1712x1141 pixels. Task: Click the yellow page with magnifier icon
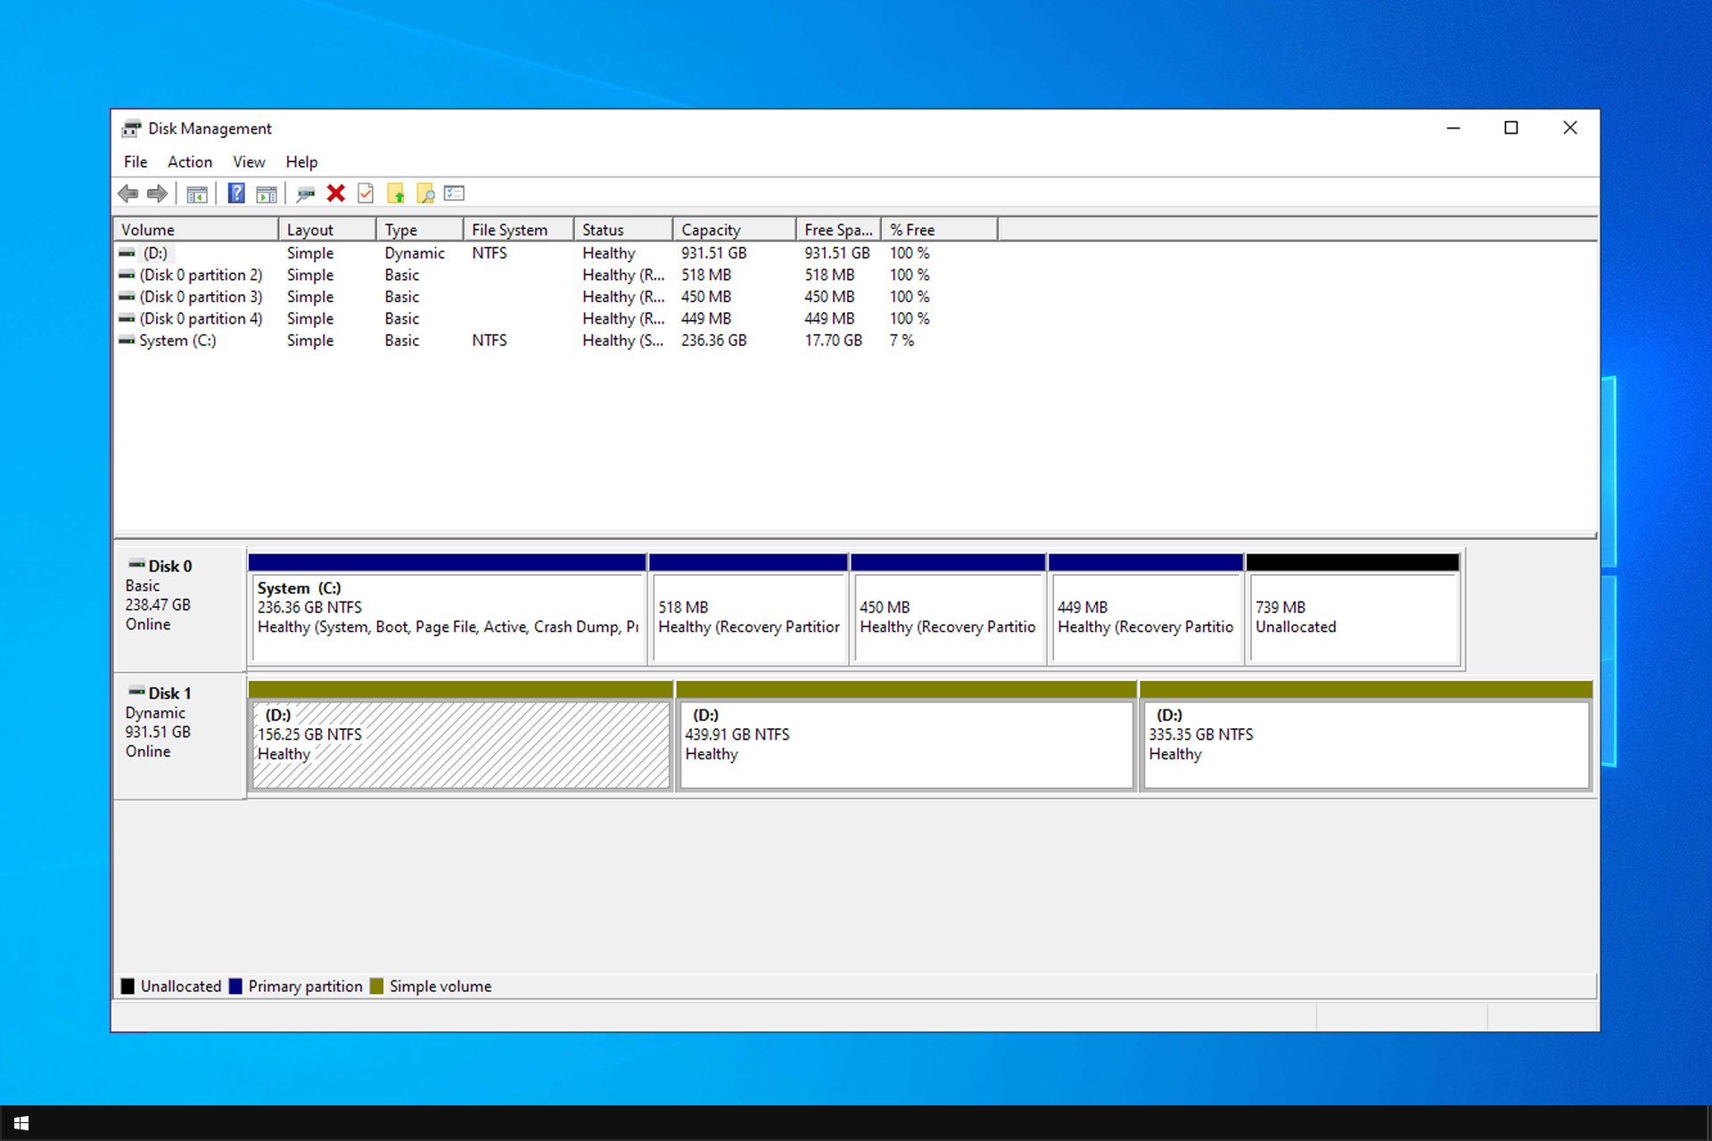425,193
